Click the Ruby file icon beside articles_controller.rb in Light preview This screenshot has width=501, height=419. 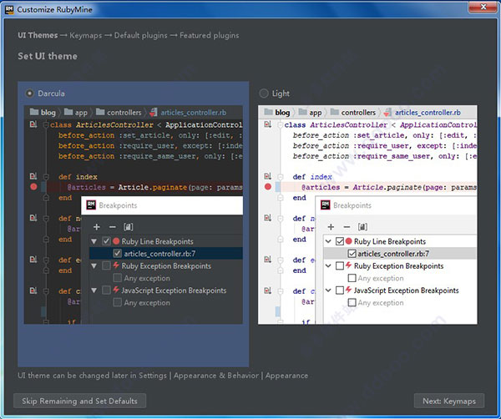(x=388, y=113)
